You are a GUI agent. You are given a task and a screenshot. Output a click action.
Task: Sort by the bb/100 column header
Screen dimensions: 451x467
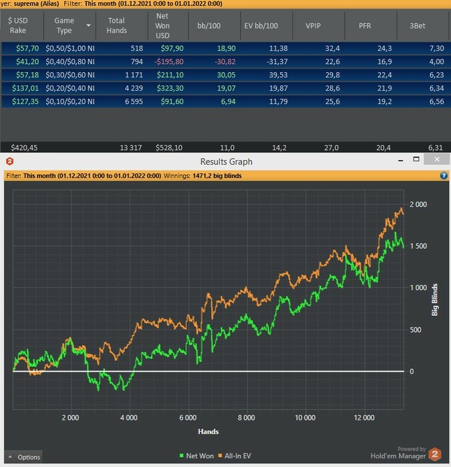208,26
